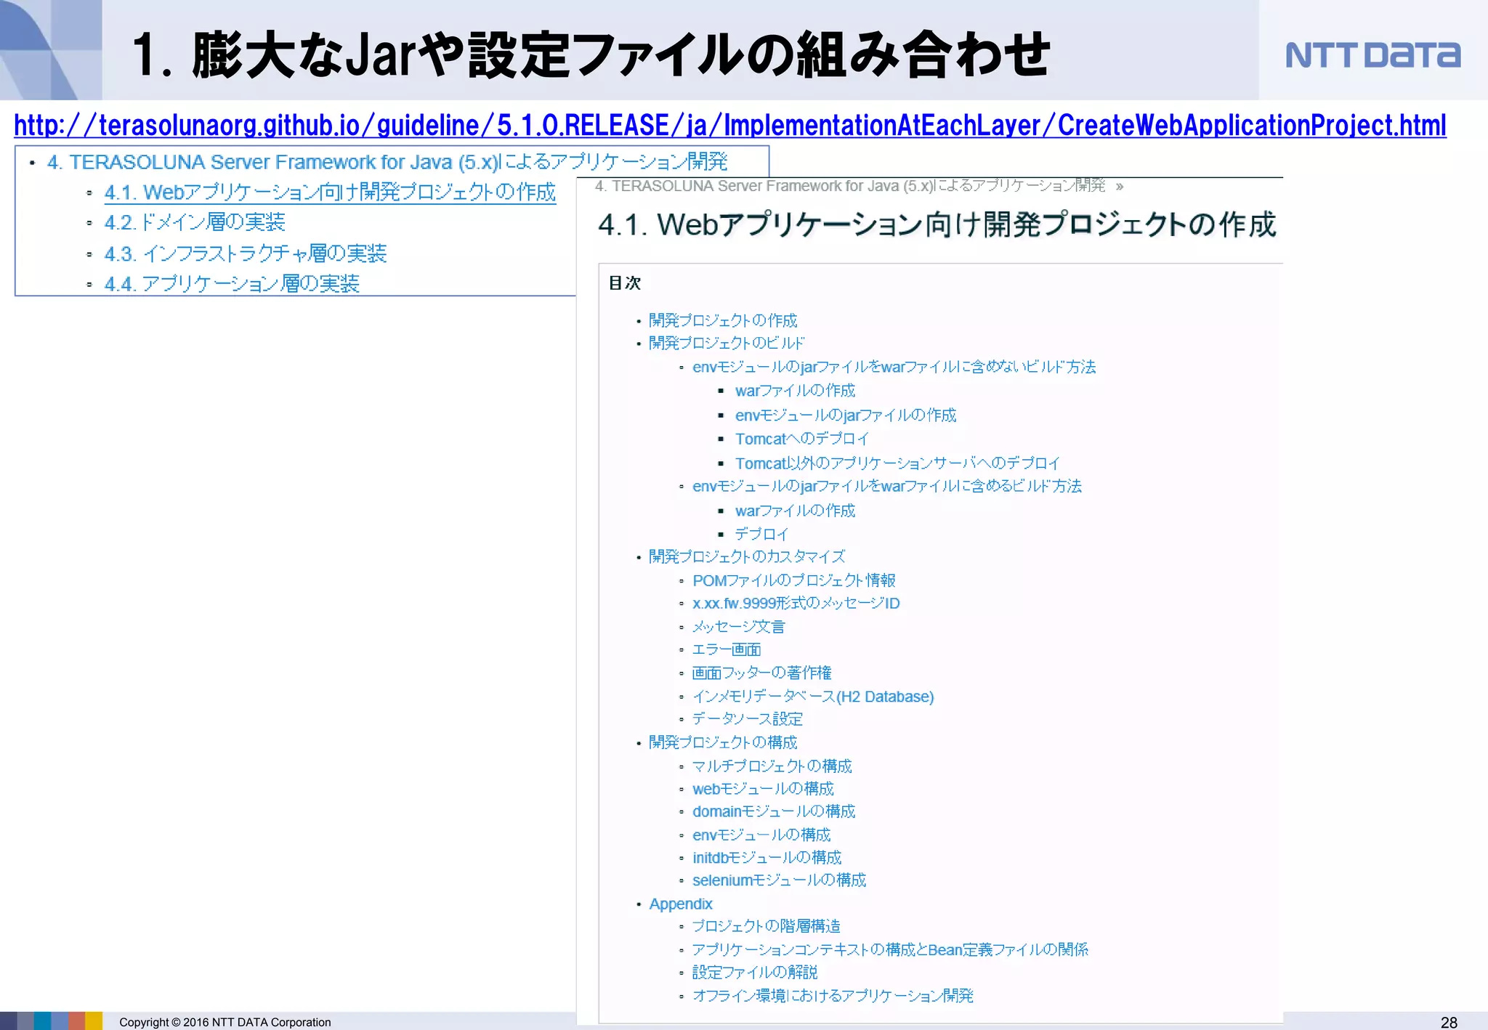
Task: Select '開発プロジェクトの構成' contents entry
Action: [x=723, y=742]
